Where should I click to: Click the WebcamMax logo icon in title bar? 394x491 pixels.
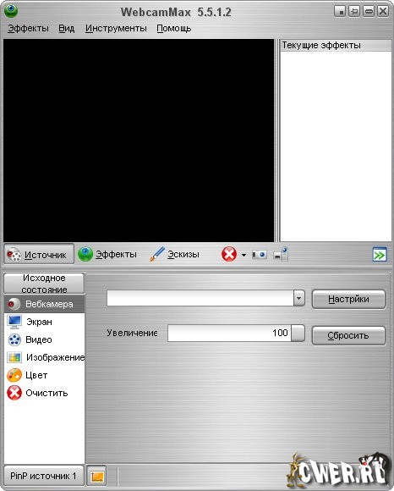click(x=11, y=11)
